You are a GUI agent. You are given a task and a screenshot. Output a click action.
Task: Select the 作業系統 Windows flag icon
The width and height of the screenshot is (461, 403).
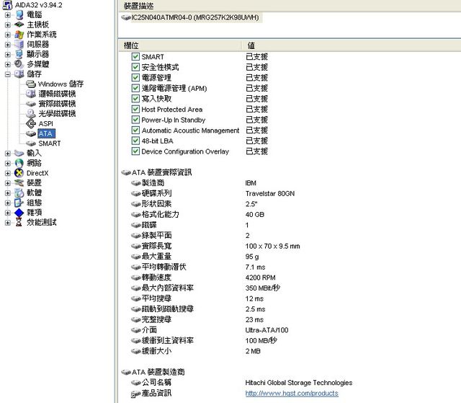(x=19, y=35)
